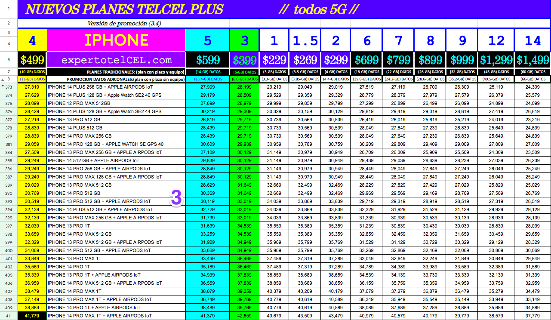Select the '43,679' cell in row 411

pyautogui.click(x=274, y=316)
